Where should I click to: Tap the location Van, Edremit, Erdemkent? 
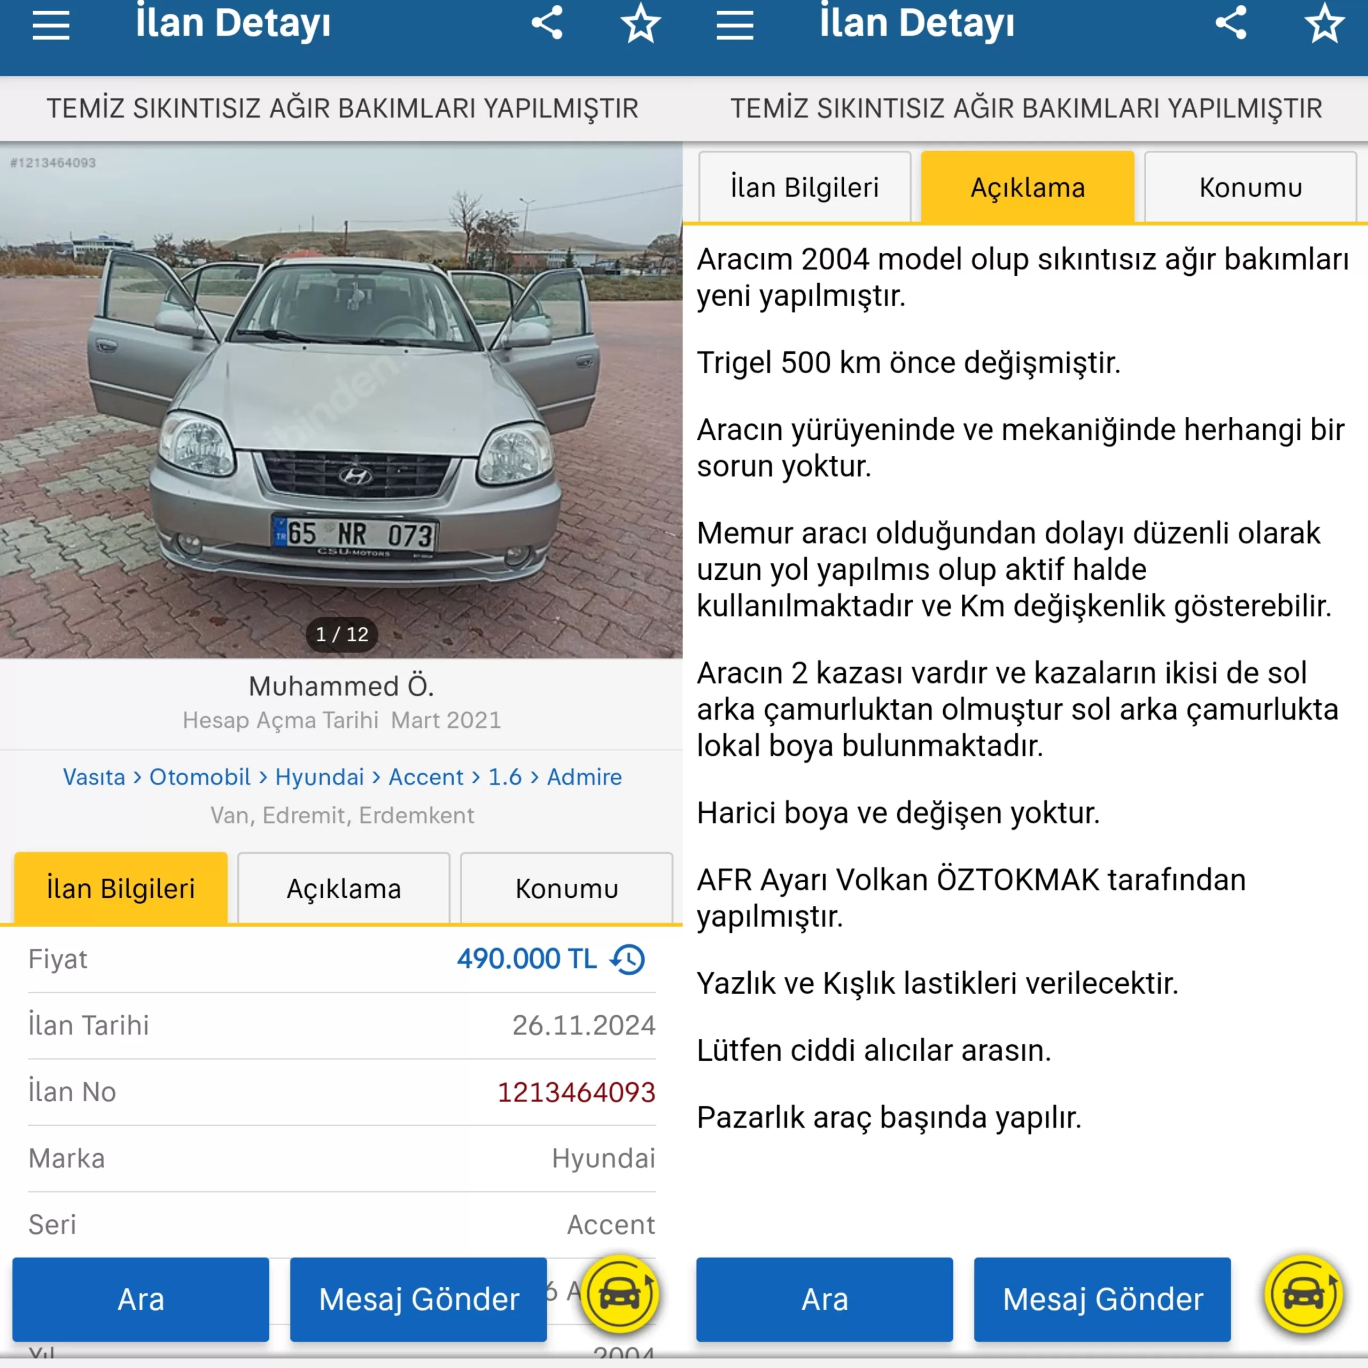[x=342, y=815]
